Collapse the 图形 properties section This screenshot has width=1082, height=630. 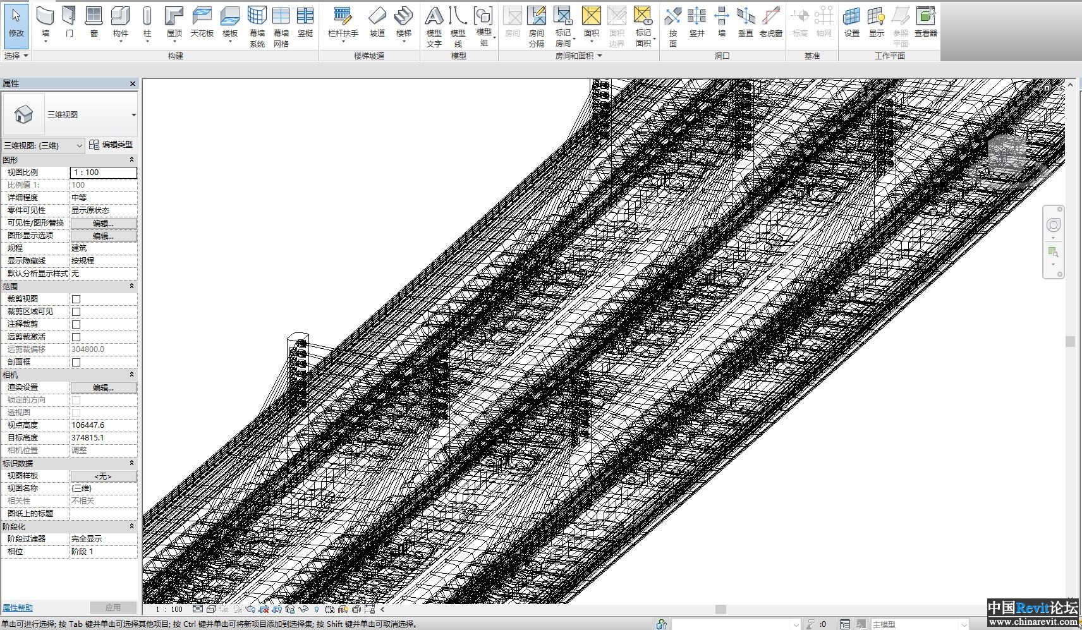pyautogui.click(x=131, y=160)
